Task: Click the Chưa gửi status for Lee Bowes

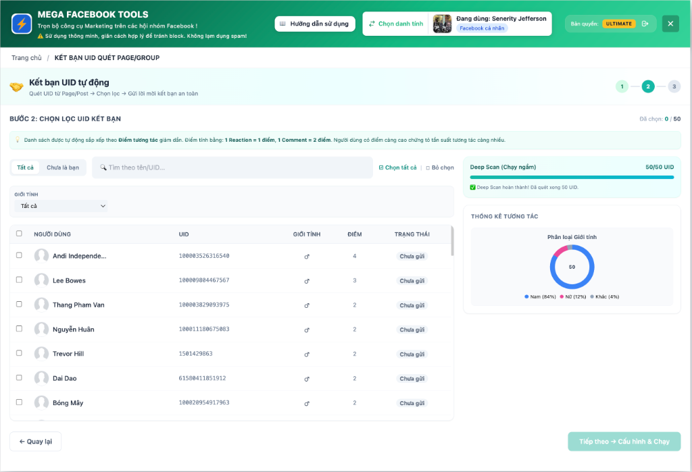Action: click(412, 280)
